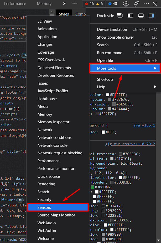Viewport: 161px width, 243px height.
Task: Undock DevTools into separate window icon
Action: [120, 16]
